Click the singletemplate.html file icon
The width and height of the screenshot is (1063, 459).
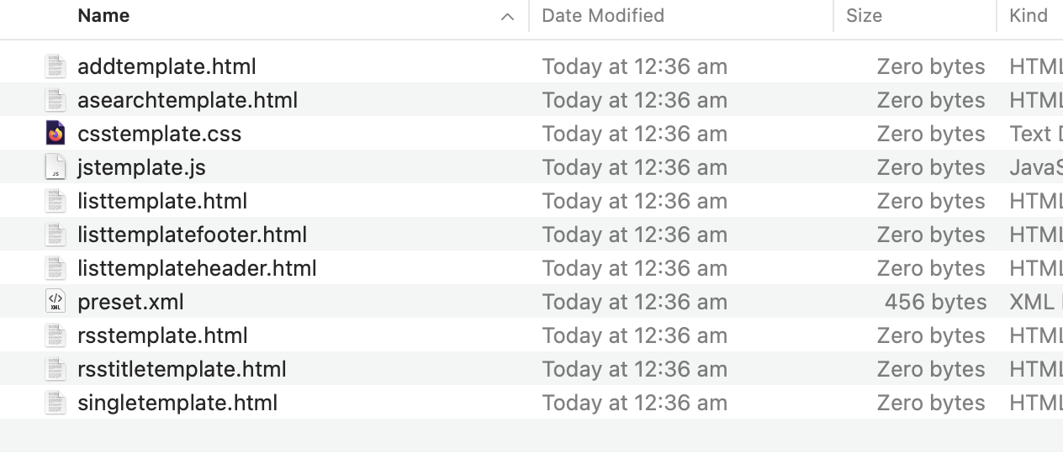point(56,403)
